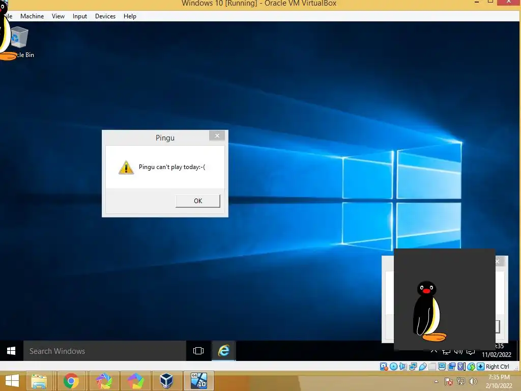
Task: Open host network tray icon
Action: pos(461,381)
